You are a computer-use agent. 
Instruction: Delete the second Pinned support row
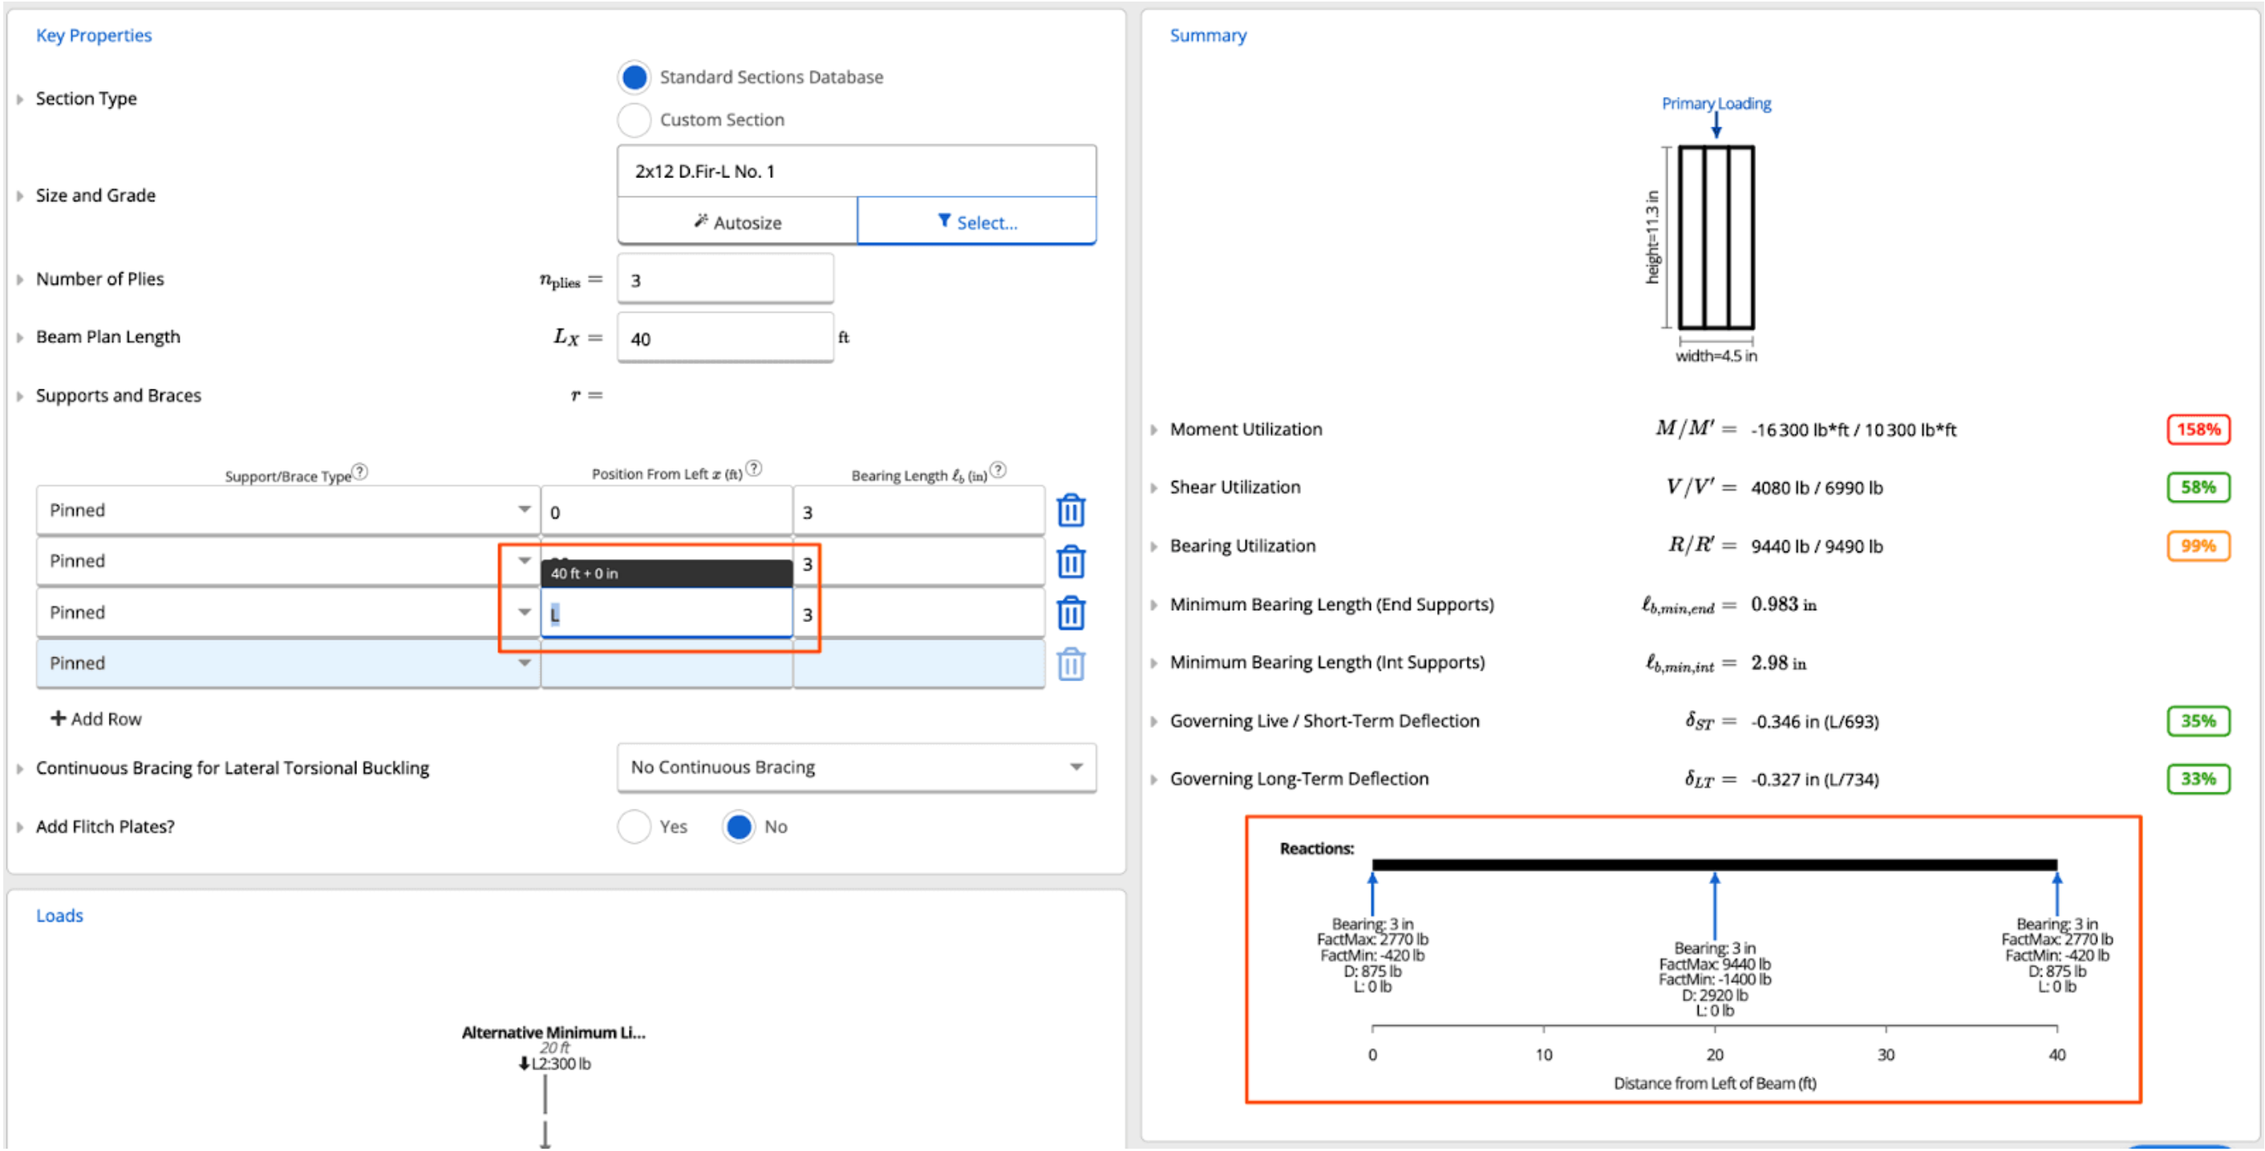1070,561
